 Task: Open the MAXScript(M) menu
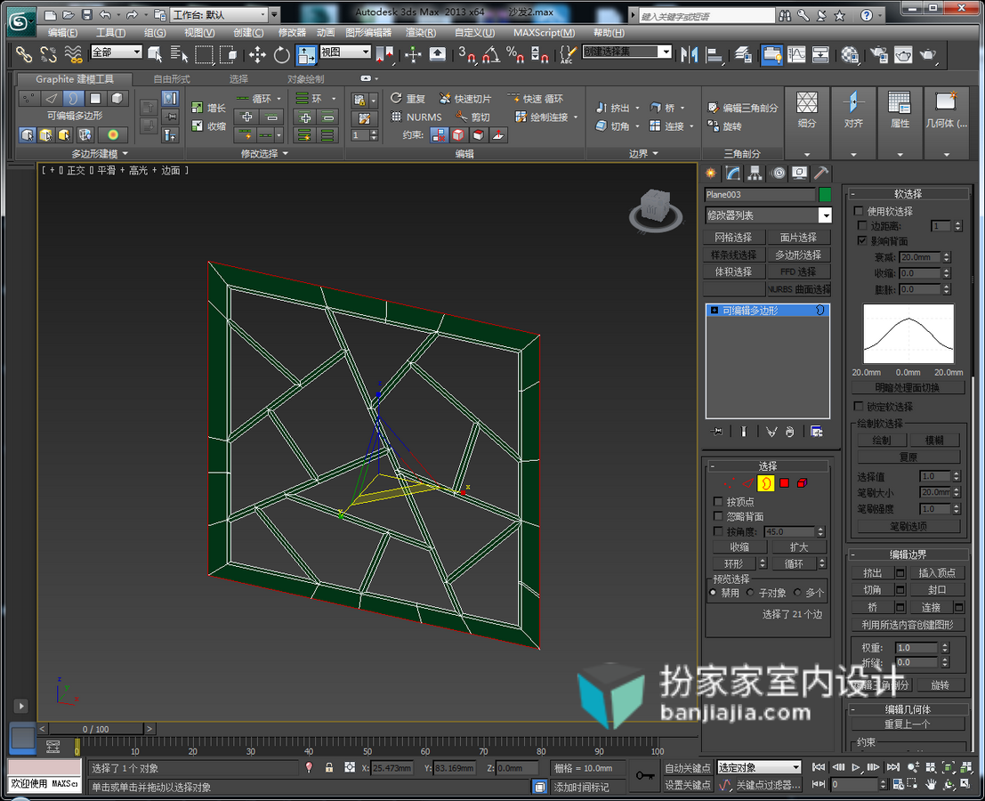[x=544, y=33]
